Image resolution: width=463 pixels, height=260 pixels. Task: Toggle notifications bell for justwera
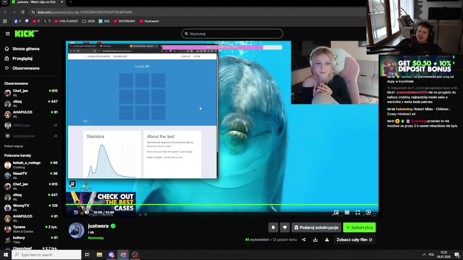click(273, 227)
